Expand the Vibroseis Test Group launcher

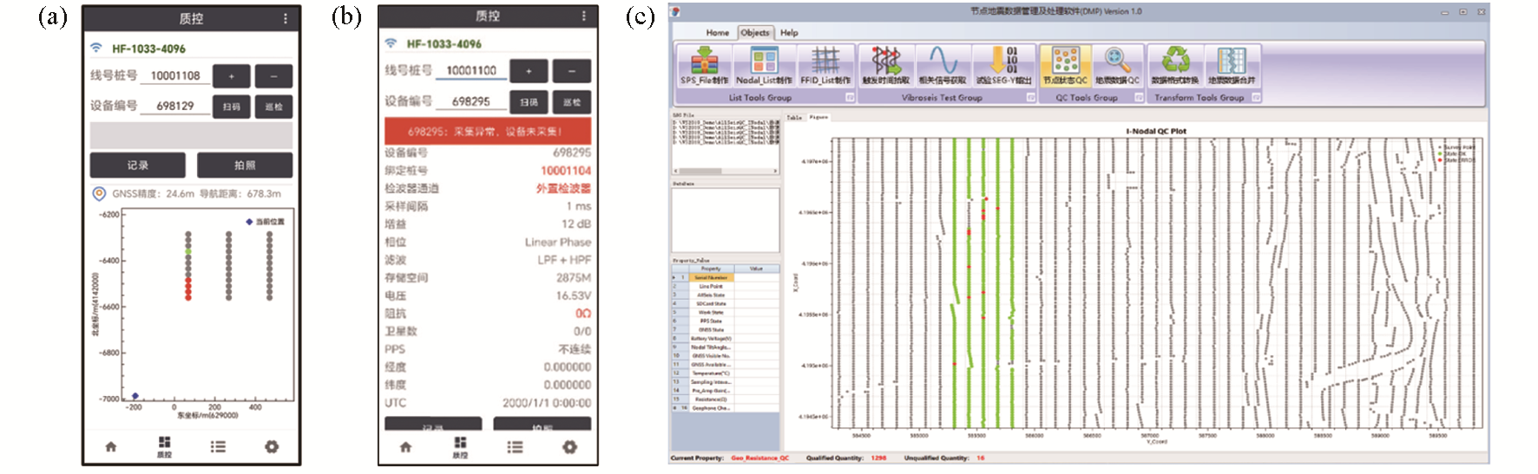pyautogui.click(x=1030, y=98)
